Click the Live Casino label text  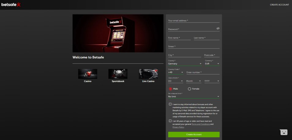pyautogui.click(x=148, y=81)
